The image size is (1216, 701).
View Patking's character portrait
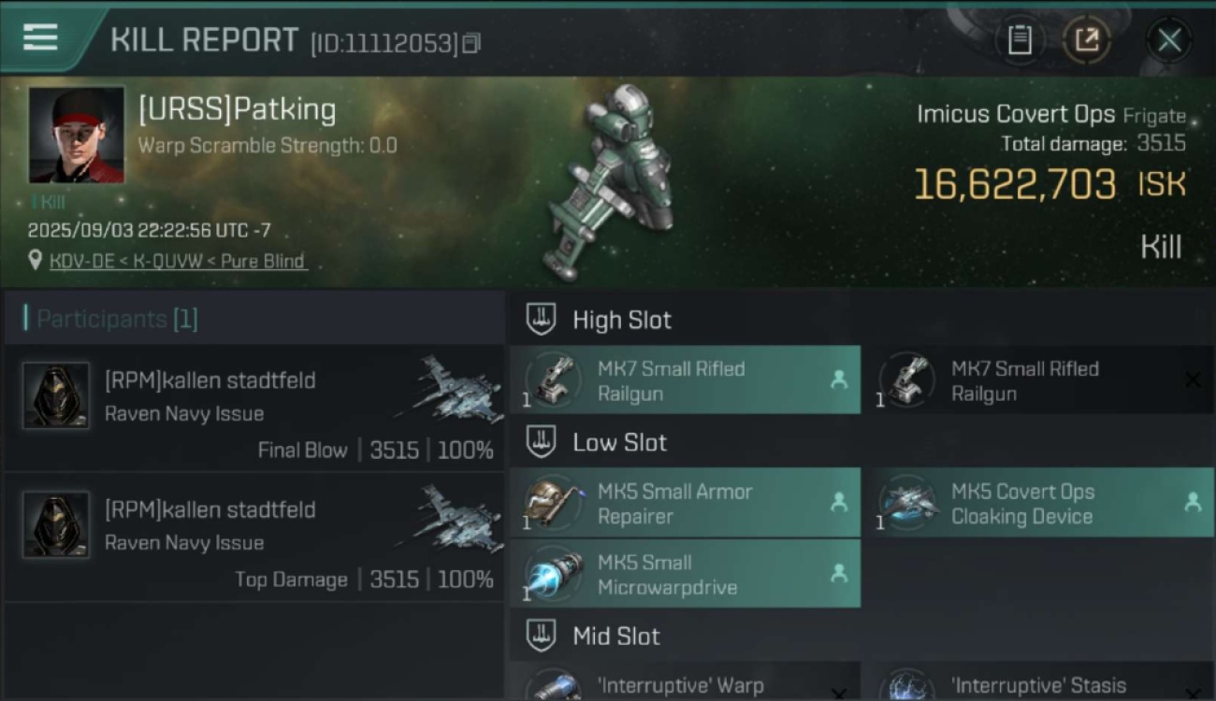click(77, 135)
